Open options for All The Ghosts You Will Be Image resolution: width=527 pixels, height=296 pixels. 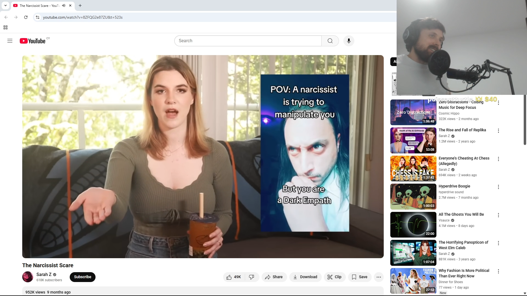point(498,215)
